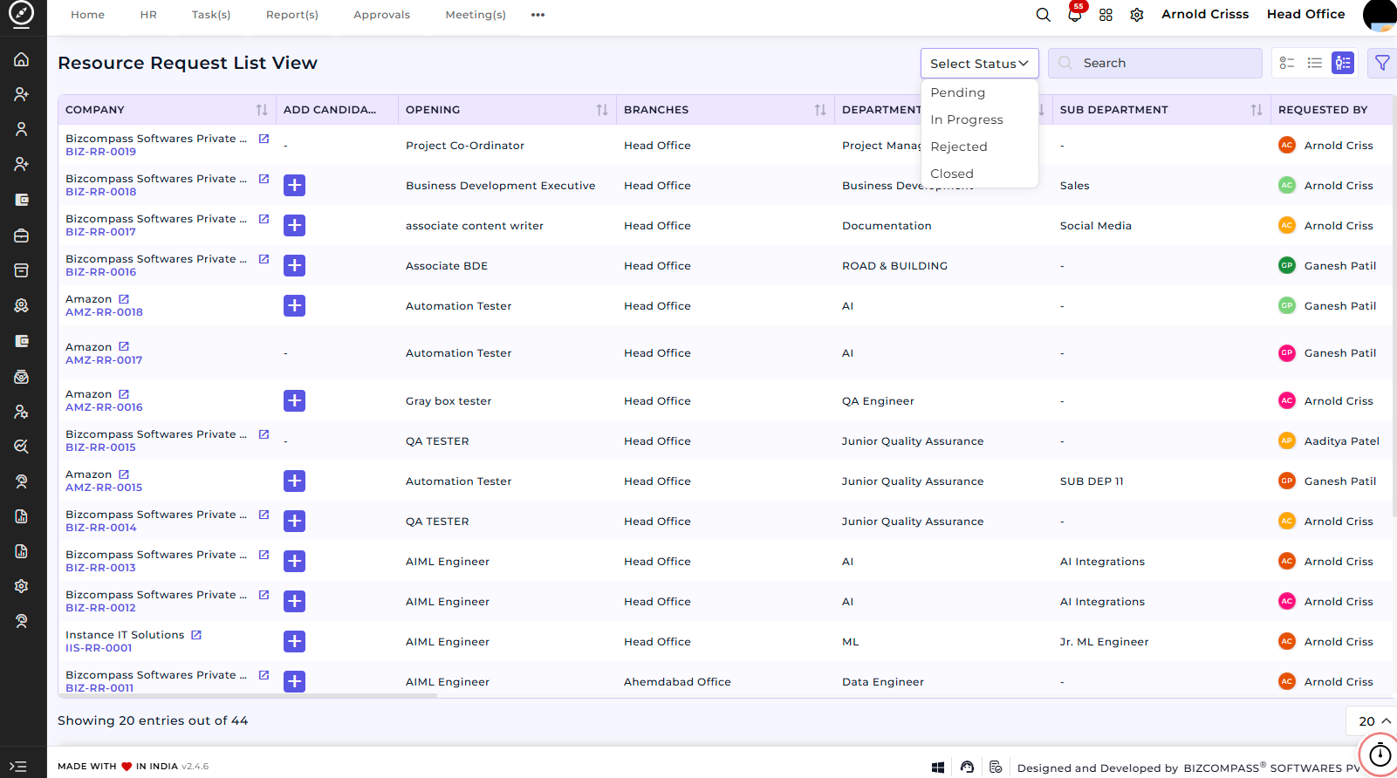1397x778 pixels.
Task: Switch to the highlighted detailed list view icon
Action: click(1343, 63)
